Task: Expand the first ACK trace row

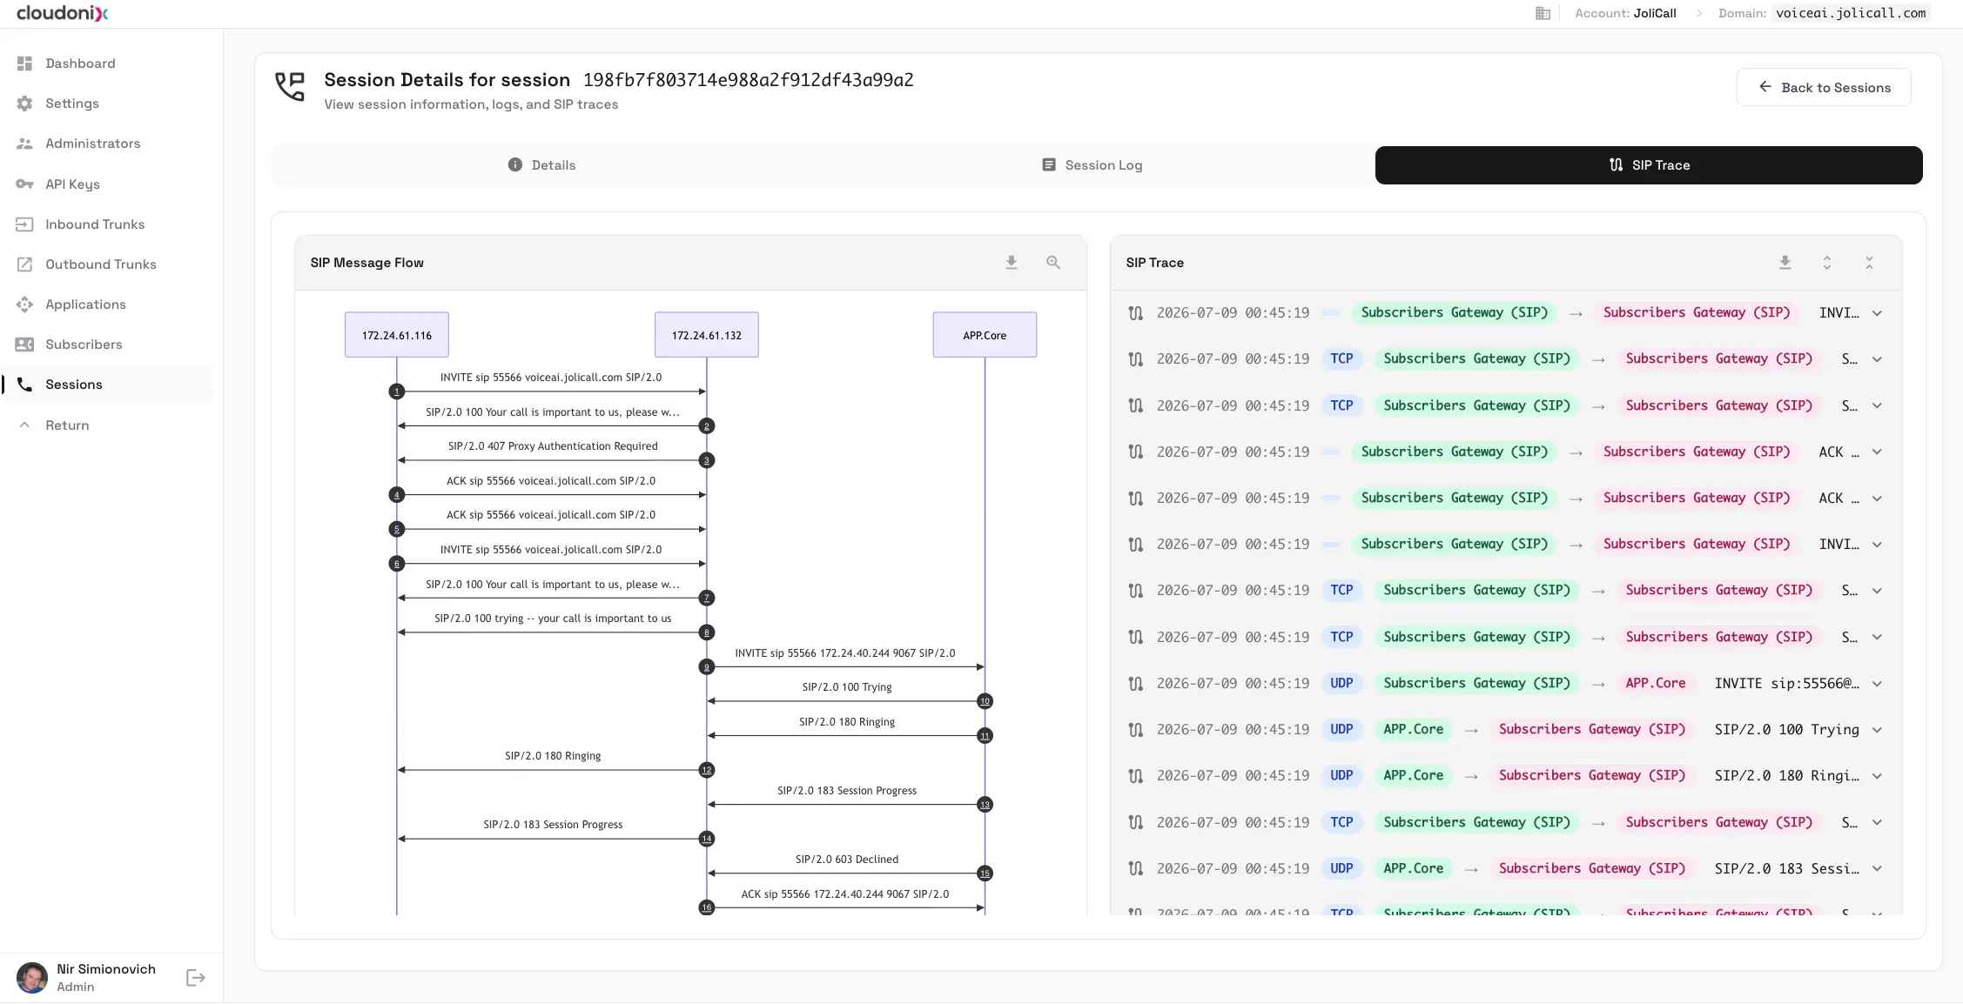Action: (1878, 452)
